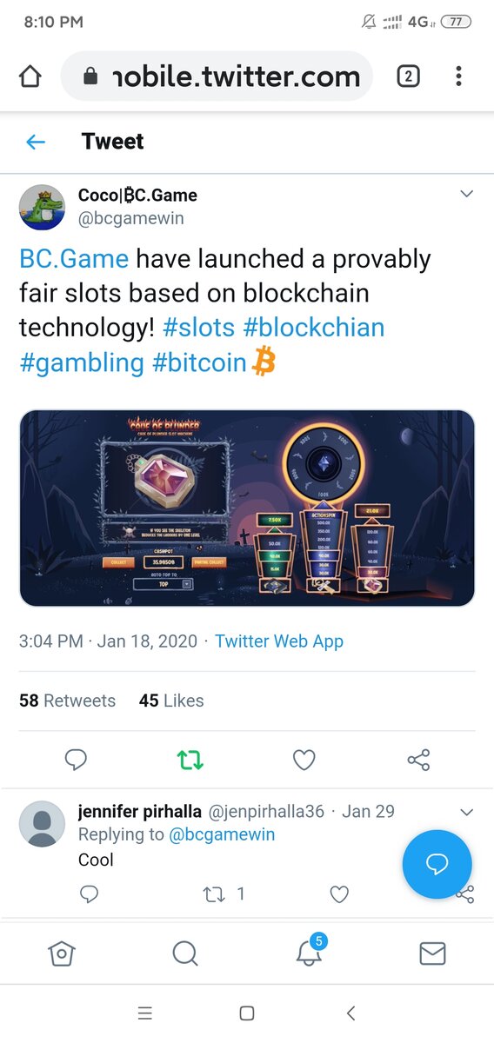494x1043 pixels.
Task: Open the browser tab switcher showing 2
Action: 408,76
